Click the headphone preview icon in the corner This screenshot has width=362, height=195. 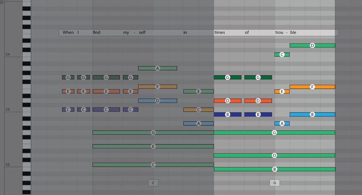tap(2, 3)
